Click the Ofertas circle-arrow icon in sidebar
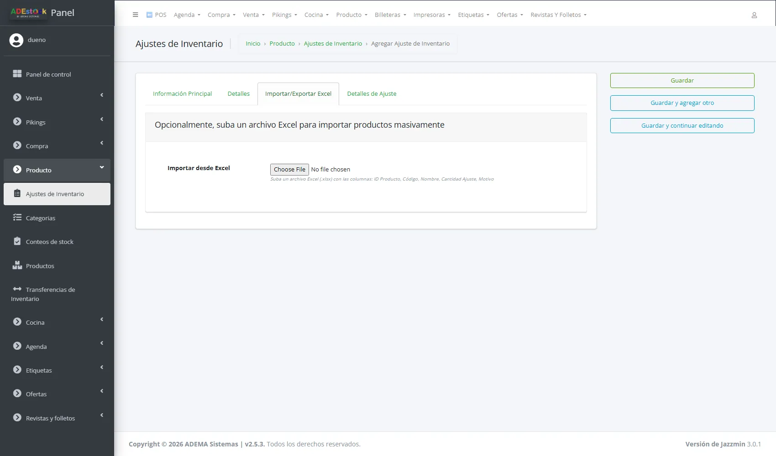The width and height of the screenshot is (776, 456). click(17, 394)
